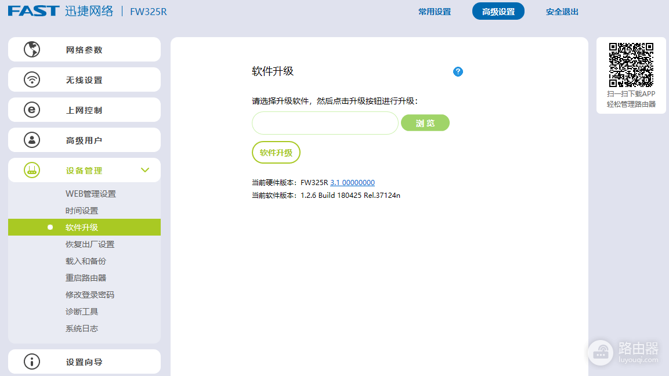Click the QR code for APP download
The width and height of the screenshot is (669, 376).
coord(631,65)
